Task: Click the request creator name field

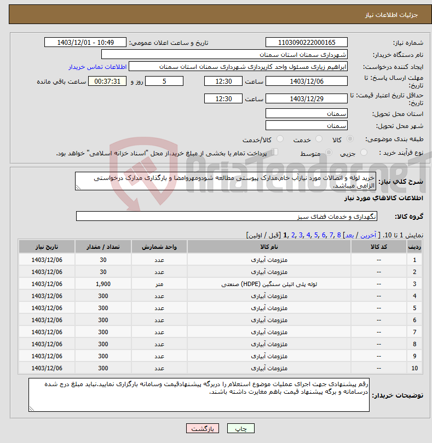Action: [x=238, y=66]
